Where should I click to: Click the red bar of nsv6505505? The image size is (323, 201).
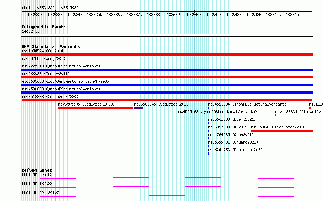pyautogui.click(x=96, y=108)
